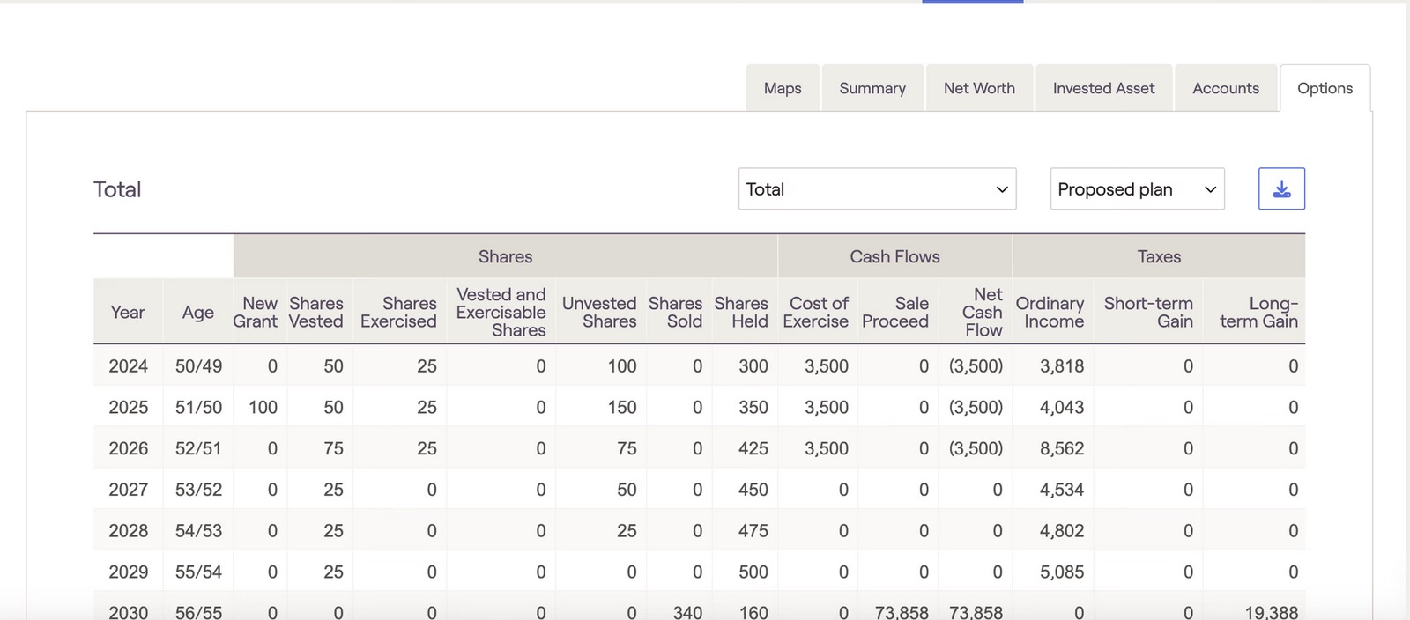Select the 73,858 Sale Proceed value
The height and width of the screenshot is (620, 1410).
(x=901, y=612)
